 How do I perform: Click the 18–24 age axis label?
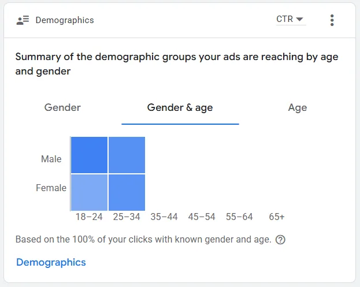tap(89, 217)
